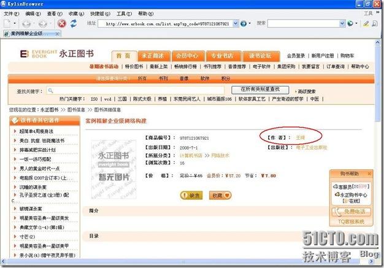The image size is (384, 268).
Task: Close the 案例精解企业级 browser tab
Action: [57, 34]
